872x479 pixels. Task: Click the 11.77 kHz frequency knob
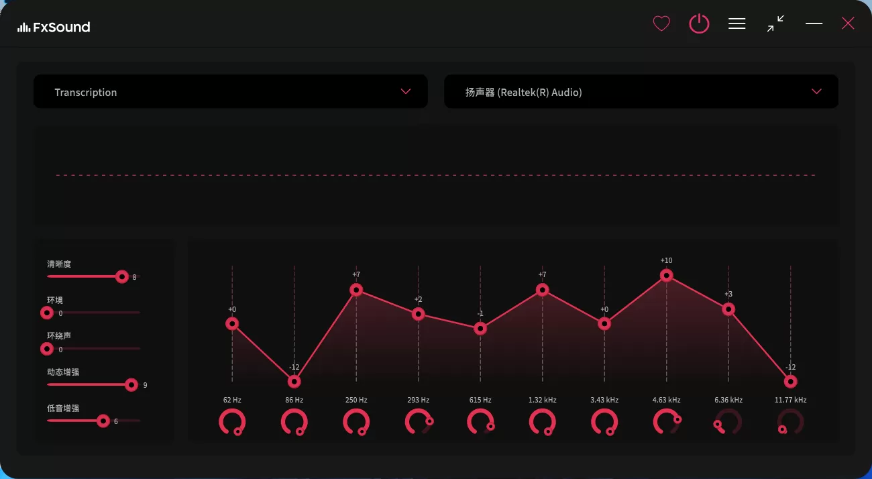click(x=790, y=422)
